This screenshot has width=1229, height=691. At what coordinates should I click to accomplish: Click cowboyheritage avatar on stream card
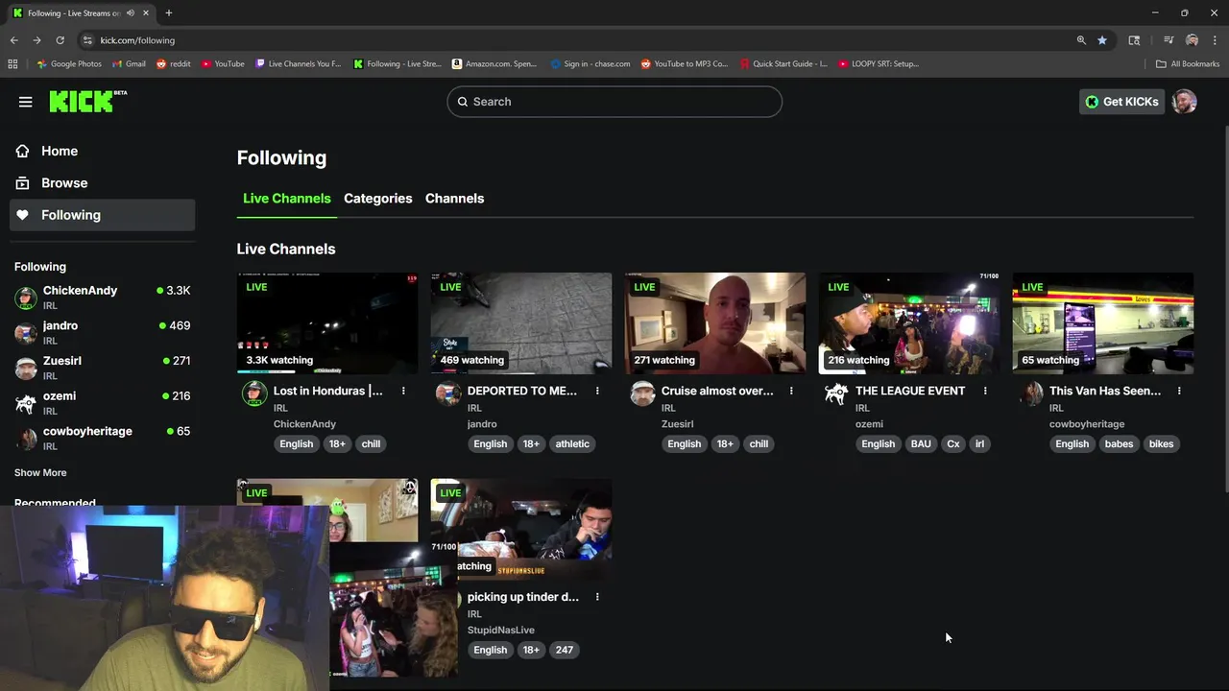point(1031,393)
